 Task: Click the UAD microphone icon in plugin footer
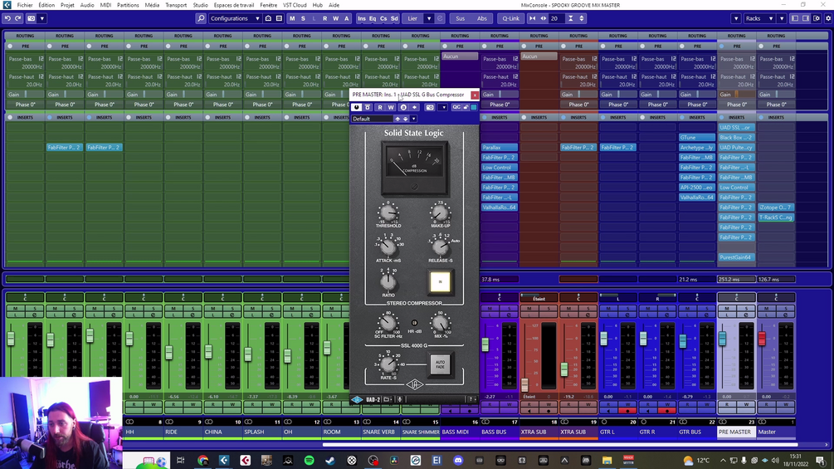(399, 399)
